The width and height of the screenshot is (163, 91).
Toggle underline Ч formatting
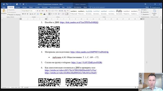click(27, 14)
